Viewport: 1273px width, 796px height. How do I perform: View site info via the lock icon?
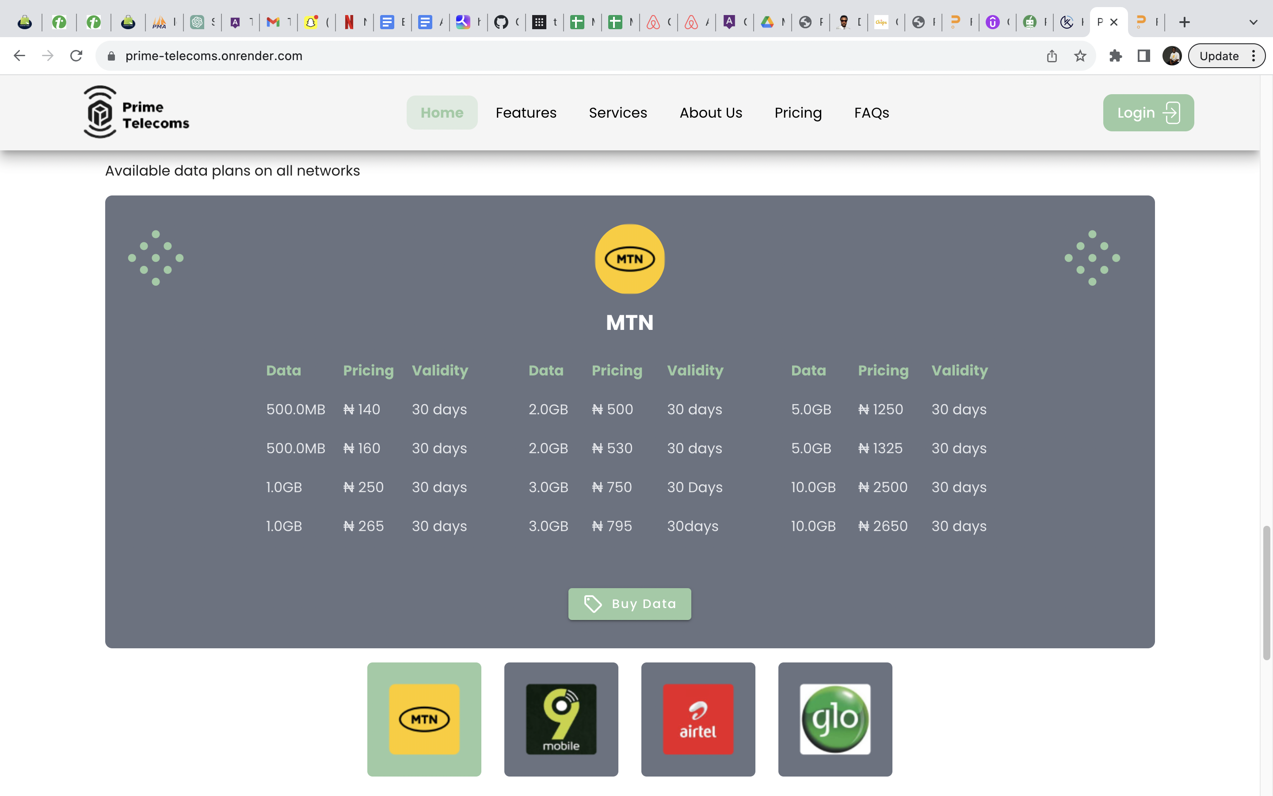[x=111, y=55]
